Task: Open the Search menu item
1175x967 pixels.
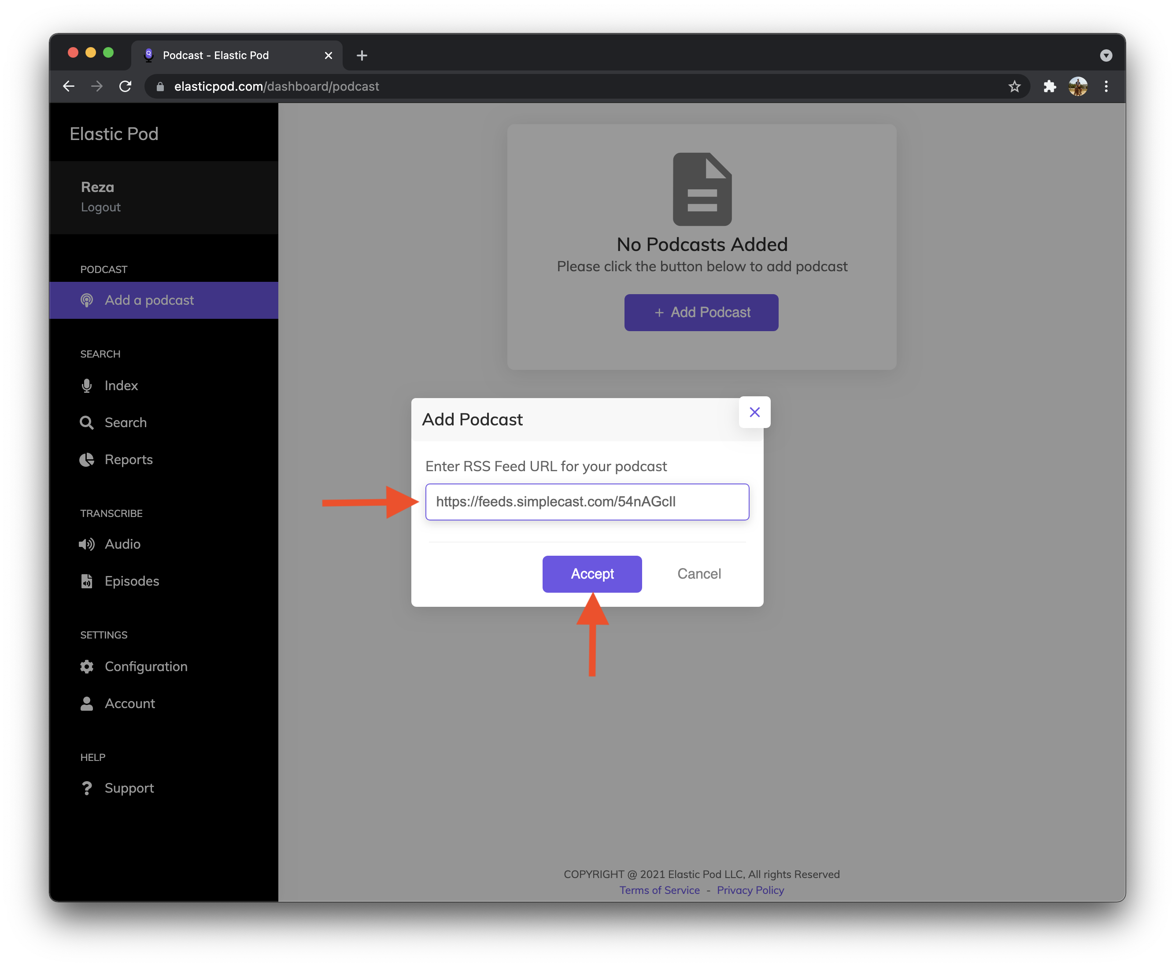Action: point(164,423)
